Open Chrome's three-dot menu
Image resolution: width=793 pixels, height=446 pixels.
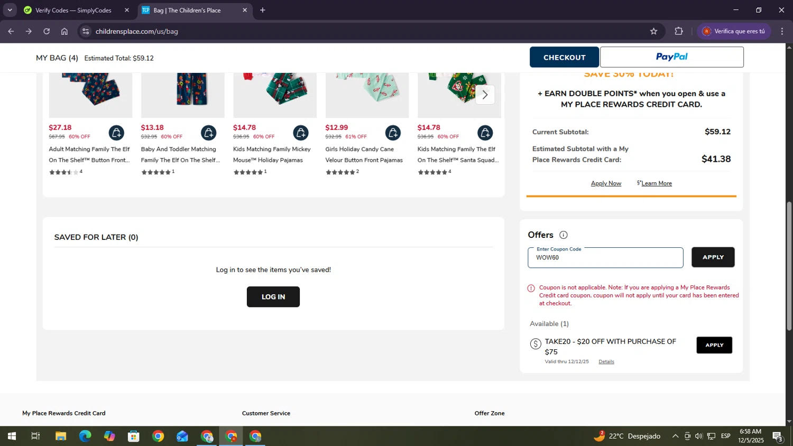click(x=782, y=31)
